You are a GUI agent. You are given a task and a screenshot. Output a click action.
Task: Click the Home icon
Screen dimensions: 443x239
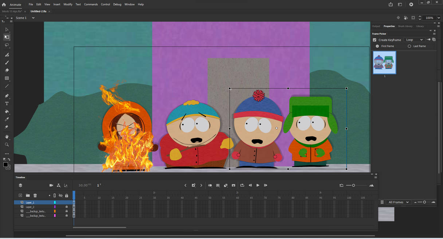tap(4, 4)
